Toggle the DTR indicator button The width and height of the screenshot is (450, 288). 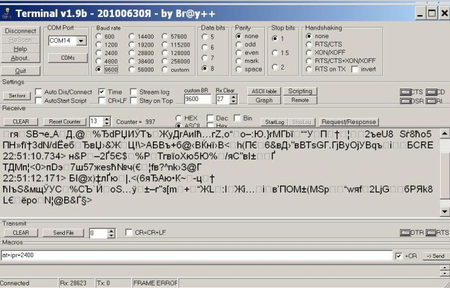click(x=407, y=232)
